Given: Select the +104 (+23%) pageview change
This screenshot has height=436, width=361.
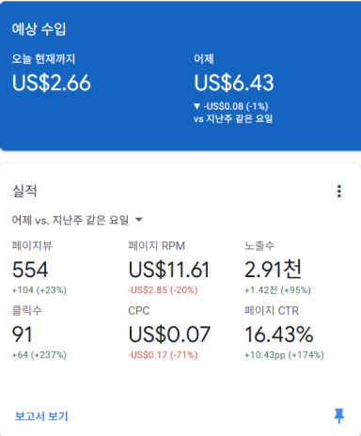Looking at the screenshot, I should [39, 290].
